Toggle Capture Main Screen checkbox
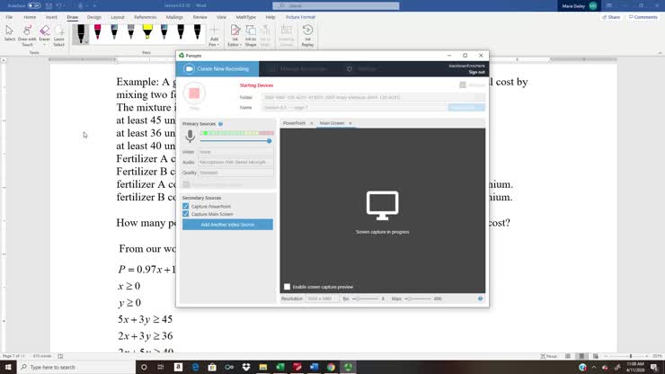The width and height of the screenshot is (665, 374). 186,214
